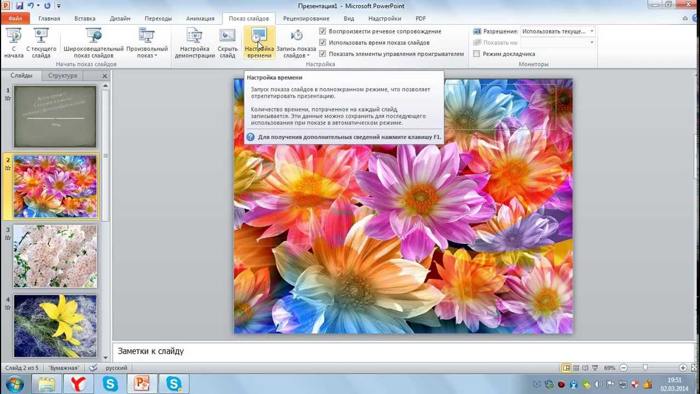Open the Windows Start button
Image resolution: width=700 pixels, height=394 pixels.
[15, 384]
